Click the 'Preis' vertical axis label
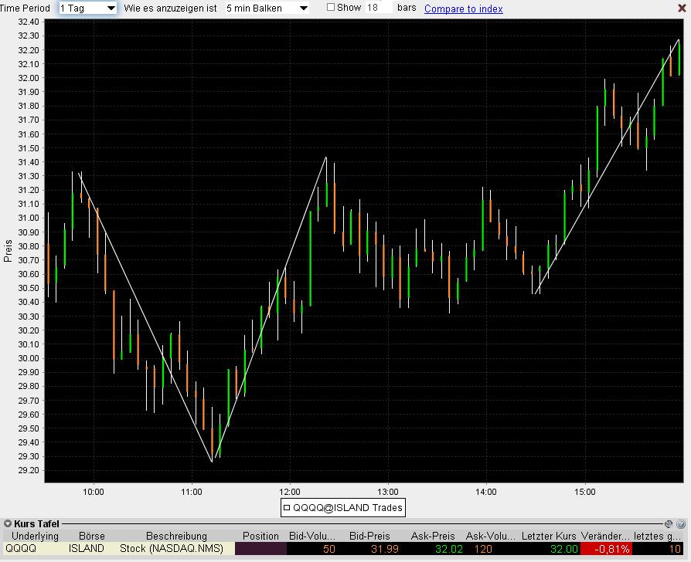This screenshot has width=691, height=562. (x=8, y=252)
